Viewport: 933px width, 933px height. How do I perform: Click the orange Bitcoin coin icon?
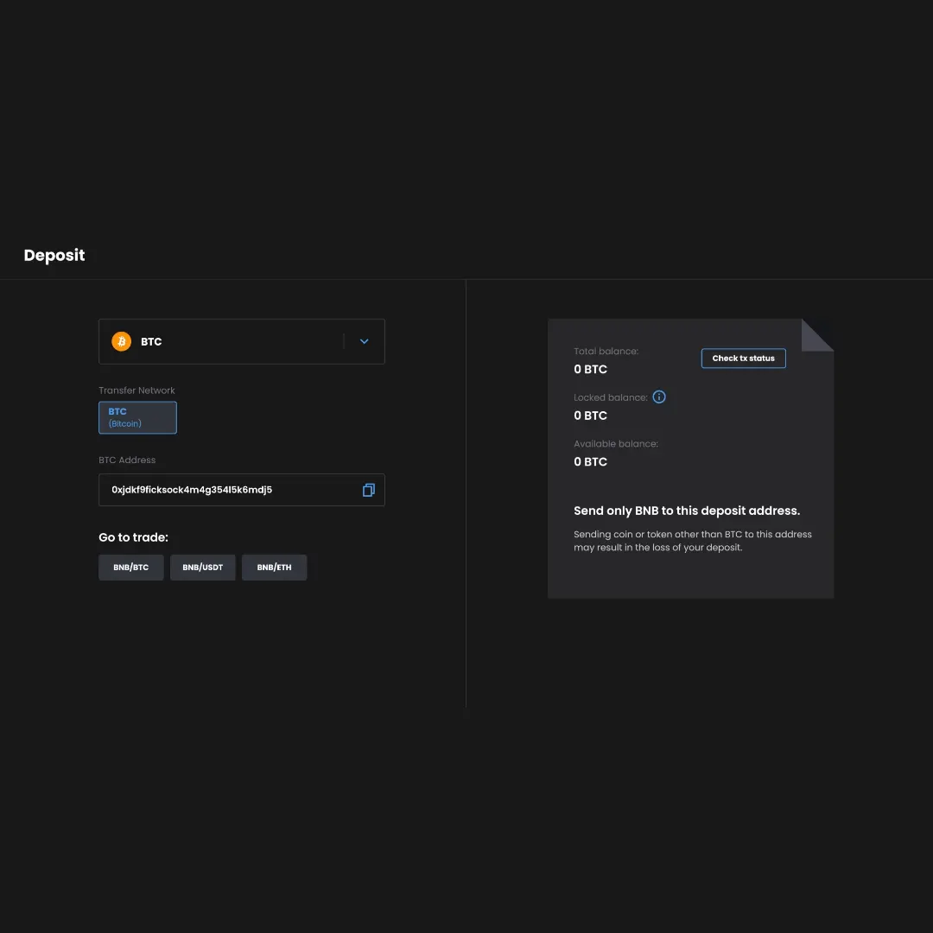[121, 341]
